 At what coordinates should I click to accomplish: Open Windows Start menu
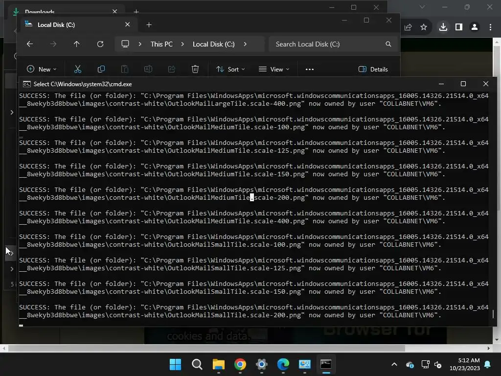[175, 364]
